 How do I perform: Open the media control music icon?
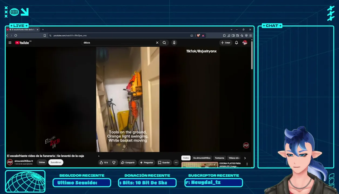coord(229,36)
